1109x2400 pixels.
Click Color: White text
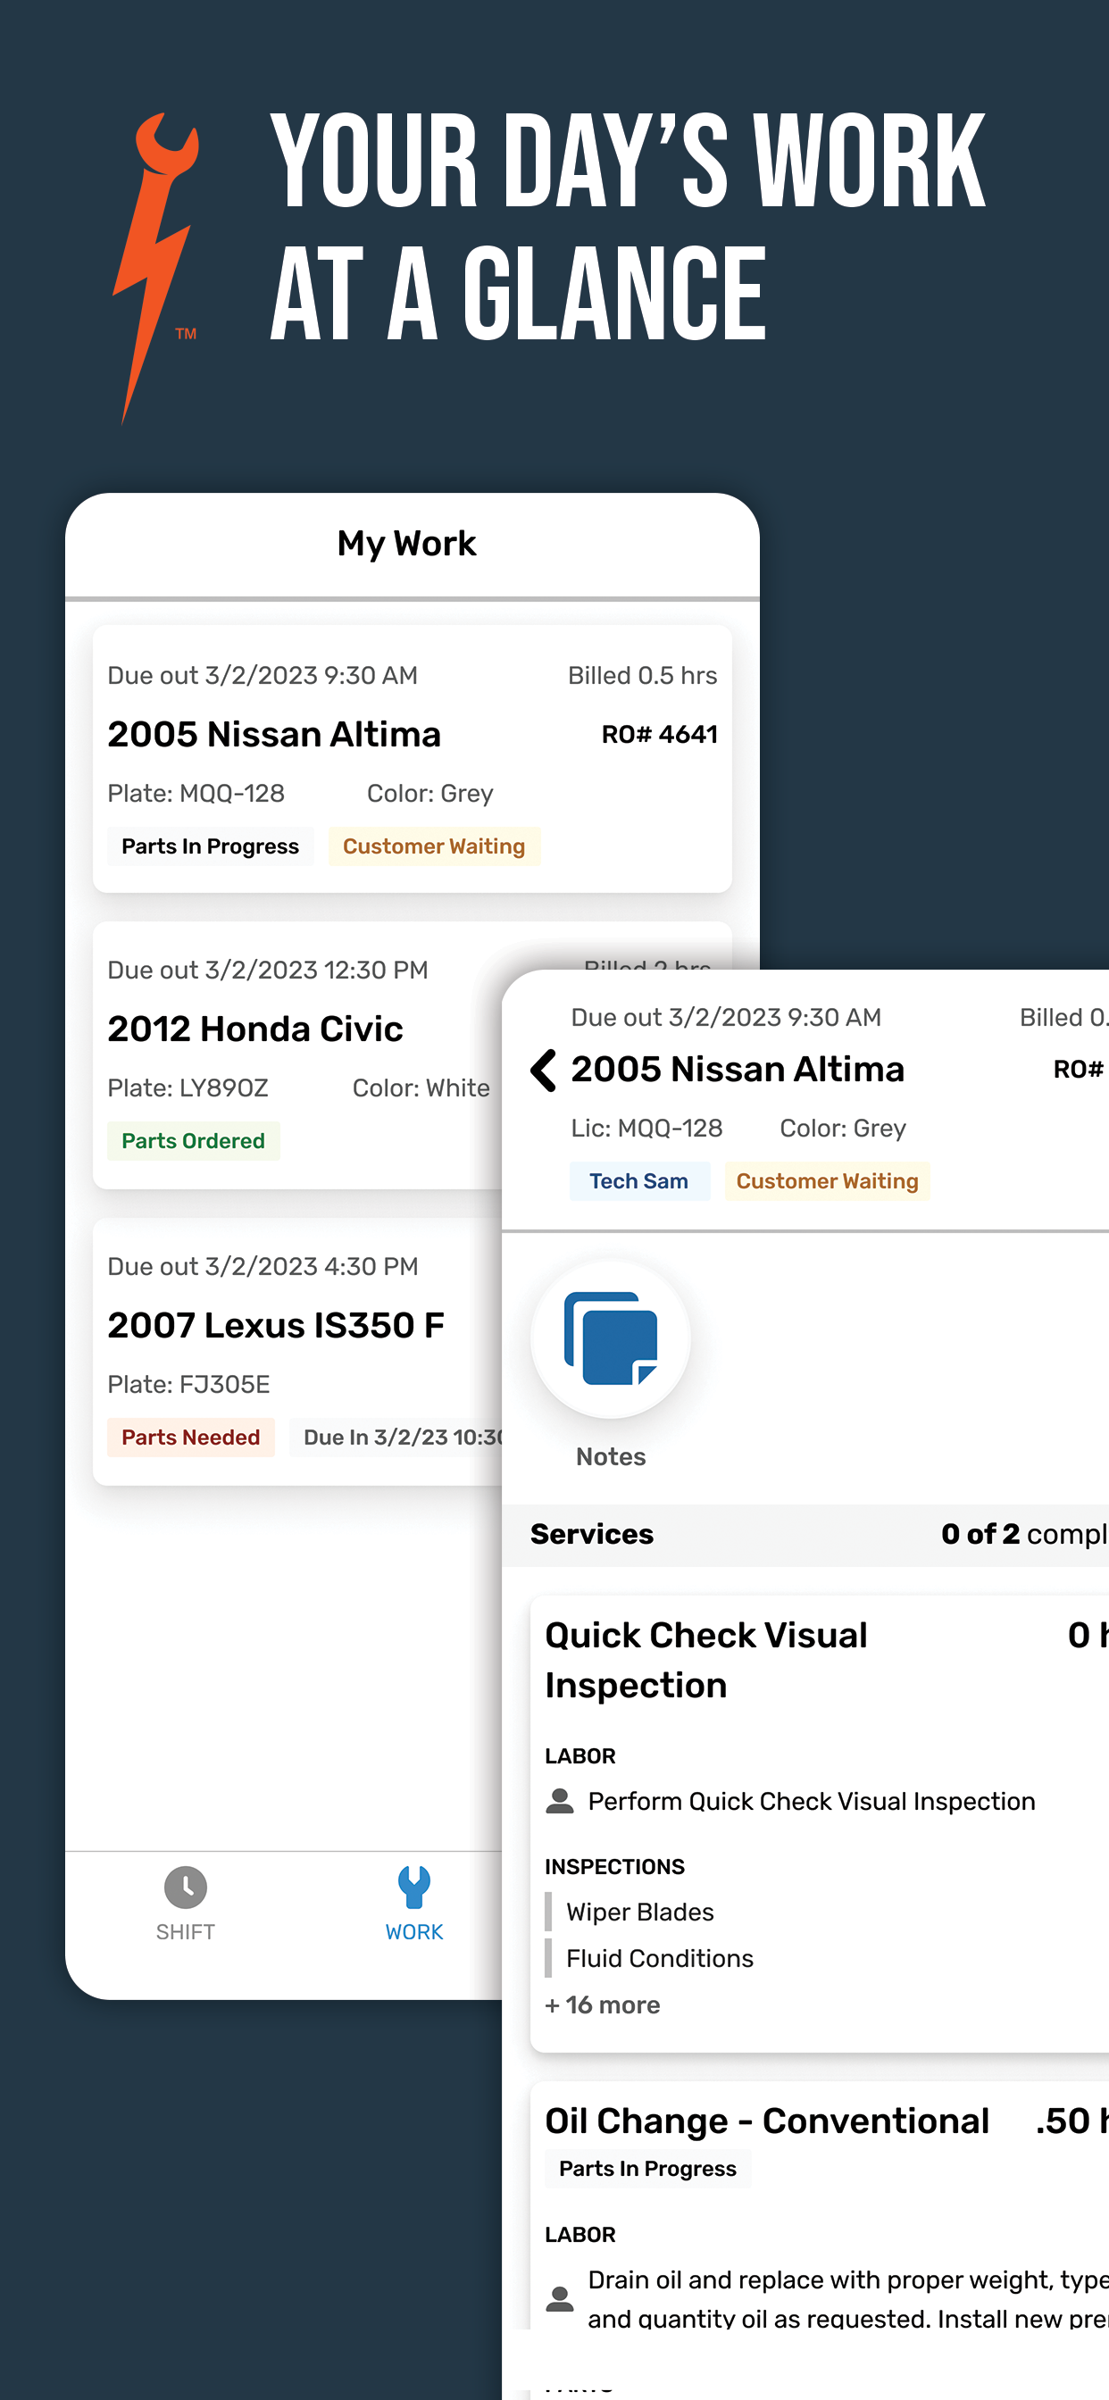tap(421, 1087)
